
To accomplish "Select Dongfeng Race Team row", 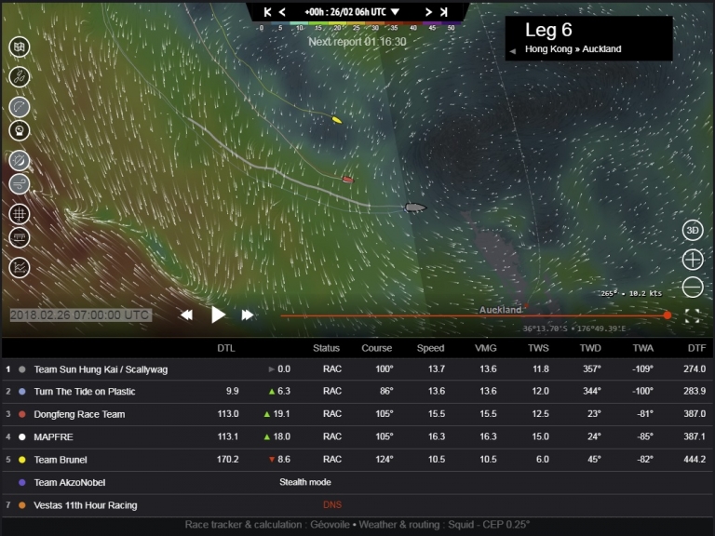I will (357, 414).
